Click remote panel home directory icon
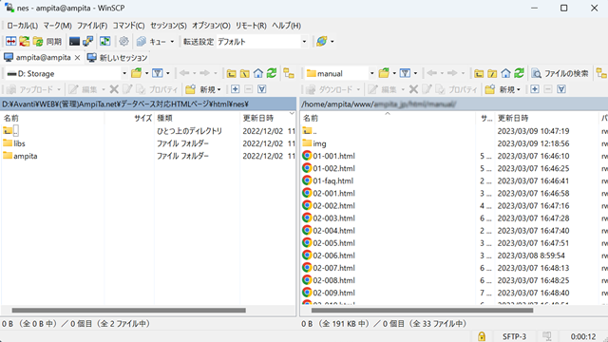This screenshot has height=342, width=608. coord(505,73)
